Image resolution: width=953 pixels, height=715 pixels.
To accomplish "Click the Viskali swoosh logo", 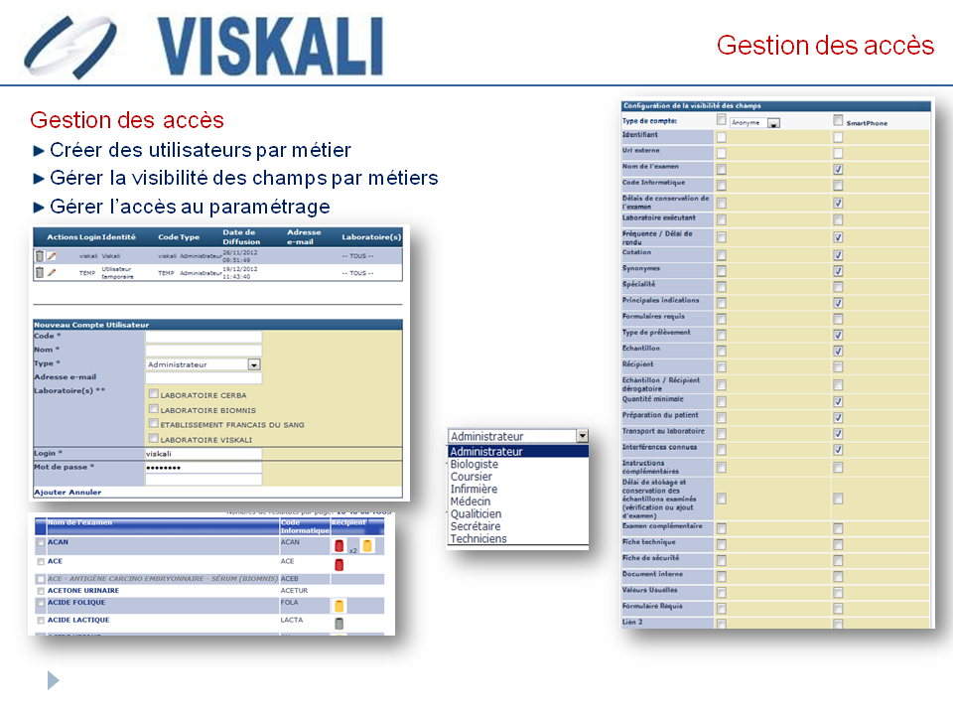I will 70,47.
